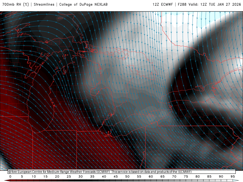
Task: Click the ECMWF copyright notice banner
Action: tap(122, 172)
